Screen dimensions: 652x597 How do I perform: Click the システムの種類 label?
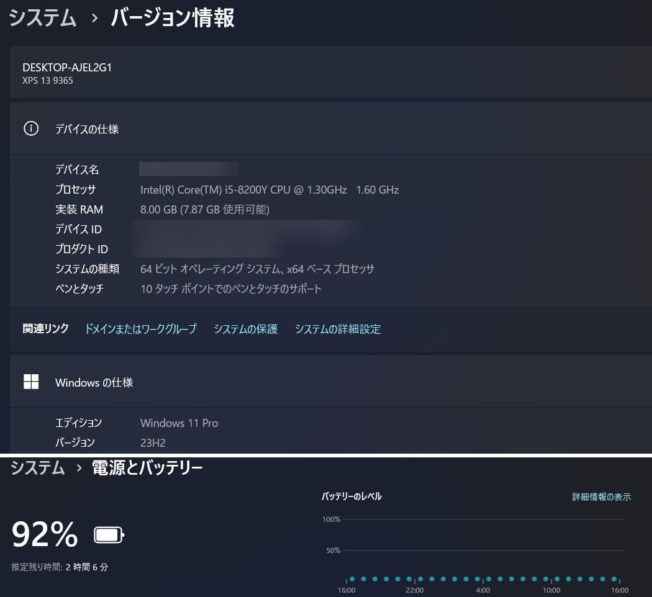88,269
